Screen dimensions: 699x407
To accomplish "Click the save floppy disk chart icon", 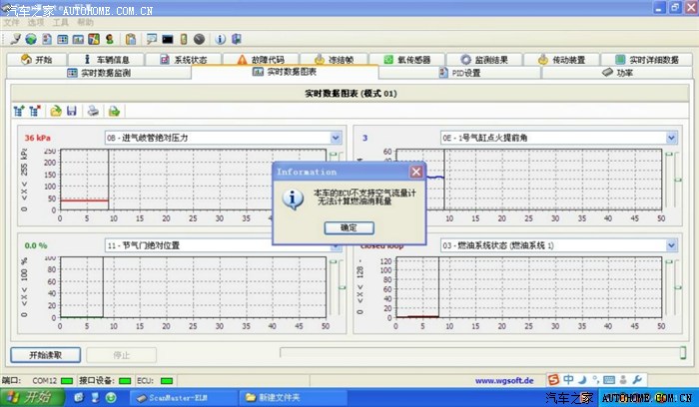I will (72, 111).
